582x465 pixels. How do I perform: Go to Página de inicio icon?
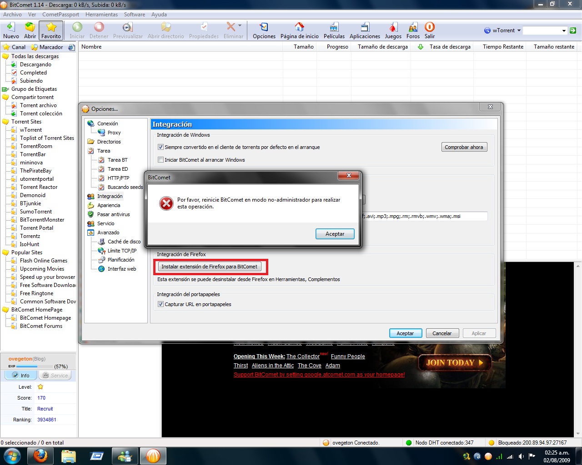[x=299, y=30]
